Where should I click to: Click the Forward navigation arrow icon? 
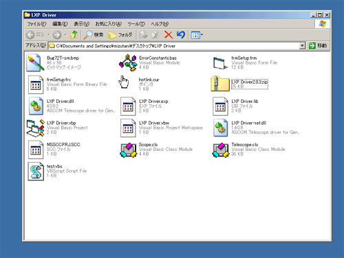coord(57,35)
